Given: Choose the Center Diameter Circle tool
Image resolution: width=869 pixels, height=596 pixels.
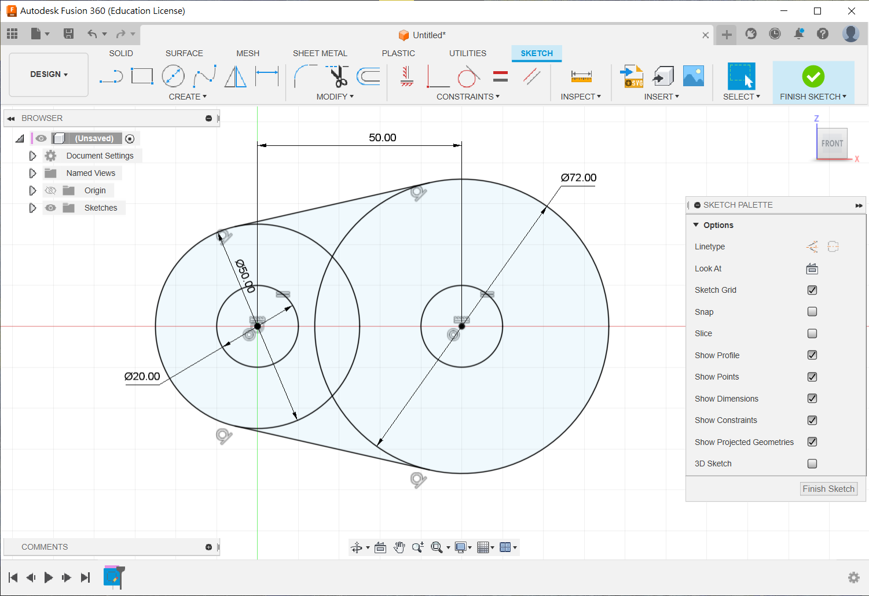Looking at the screenshot, I should click(173, 76).
